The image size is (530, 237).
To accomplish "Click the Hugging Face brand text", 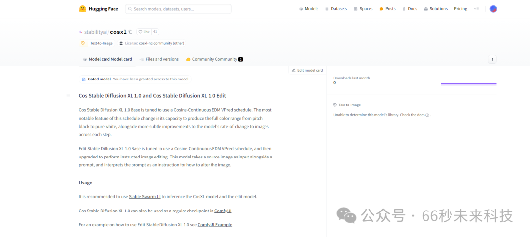I will pos(104,9).
